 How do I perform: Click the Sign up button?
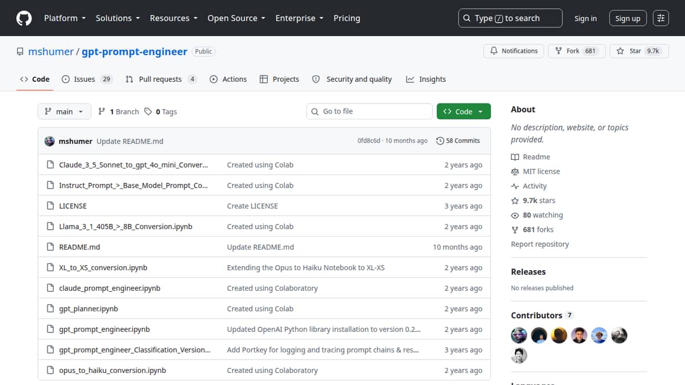628,18
